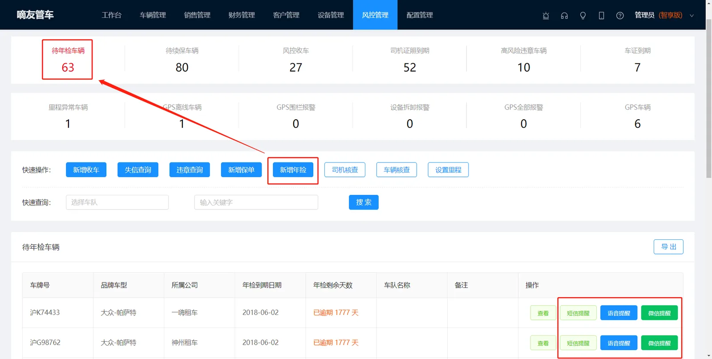This screenshot has width=712, height=359.
Task: Select the 司机证照到期 52 stat card
Action: 410,60
